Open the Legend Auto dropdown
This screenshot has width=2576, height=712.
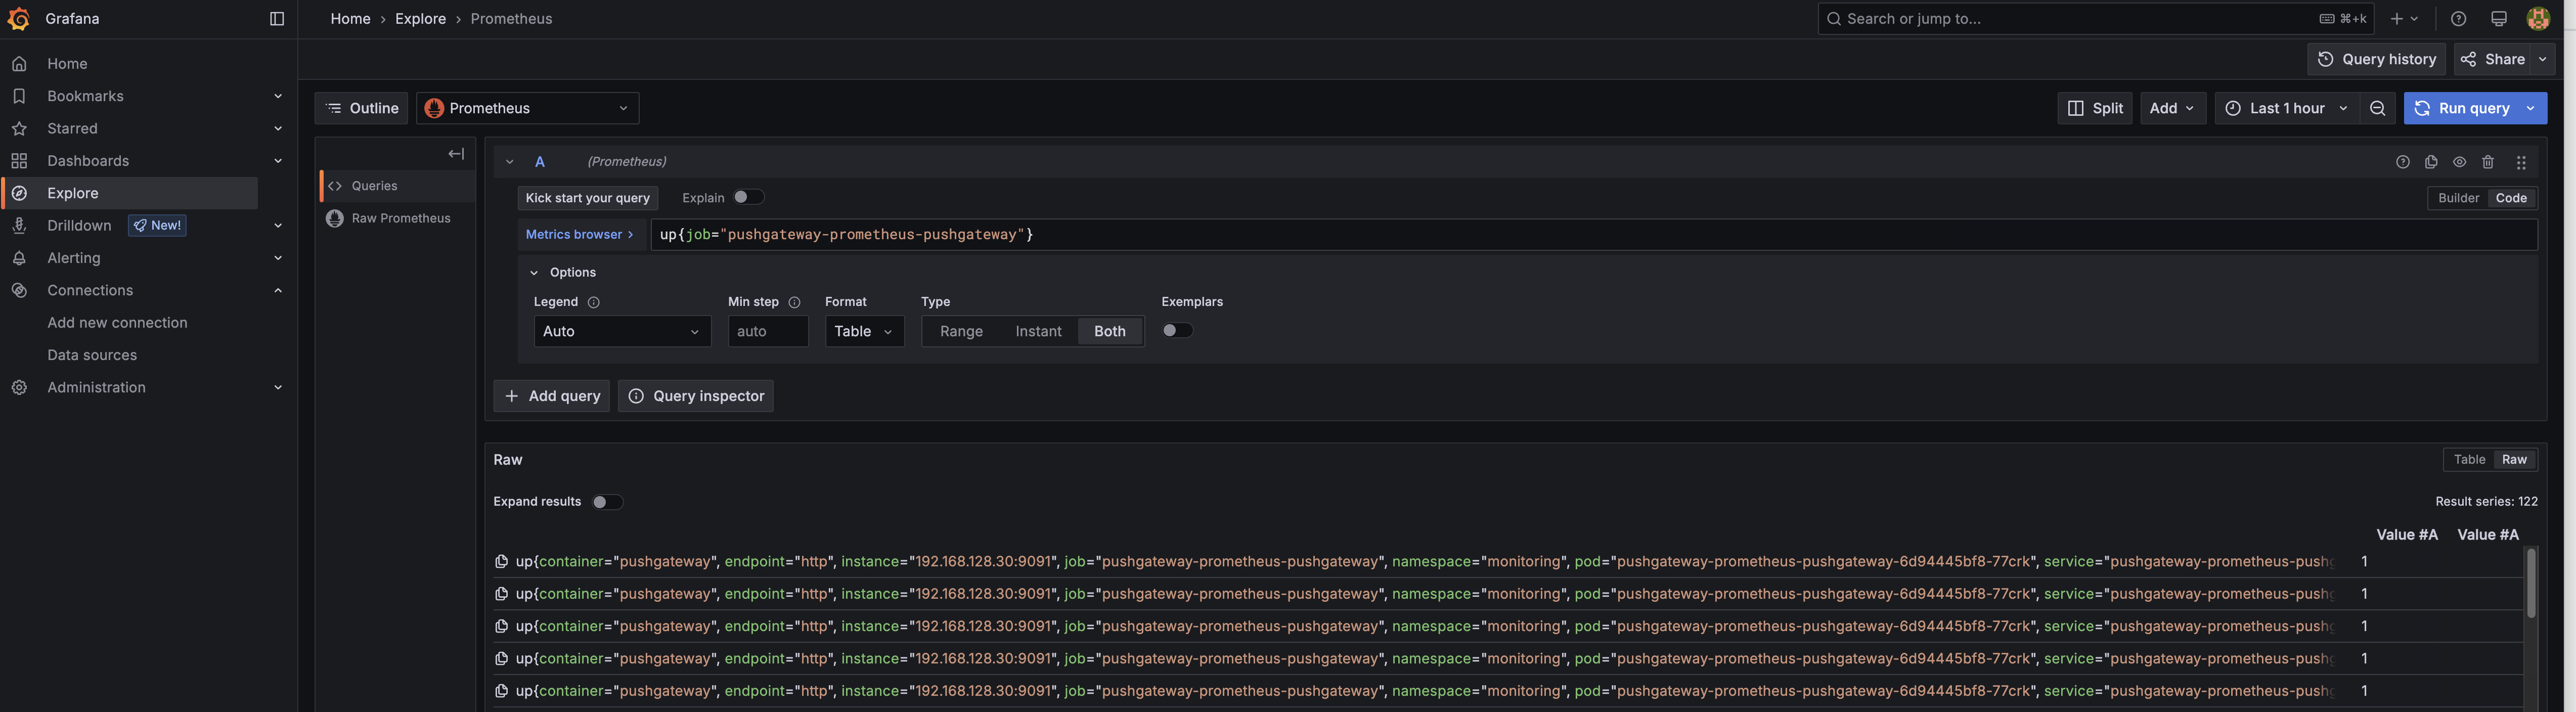click(622, 331)
